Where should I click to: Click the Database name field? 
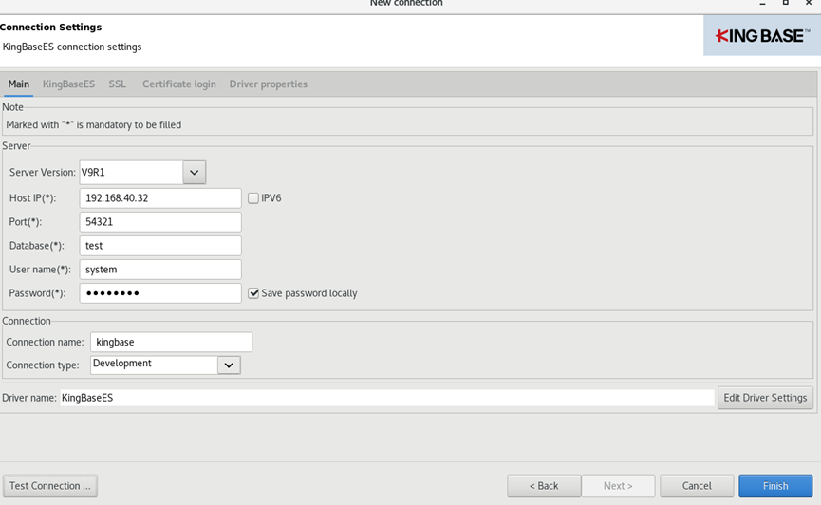click(160, 246)
